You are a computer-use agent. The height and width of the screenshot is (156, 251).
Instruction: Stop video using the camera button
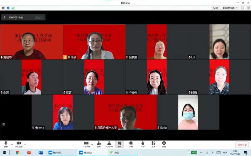click(19, 143)
